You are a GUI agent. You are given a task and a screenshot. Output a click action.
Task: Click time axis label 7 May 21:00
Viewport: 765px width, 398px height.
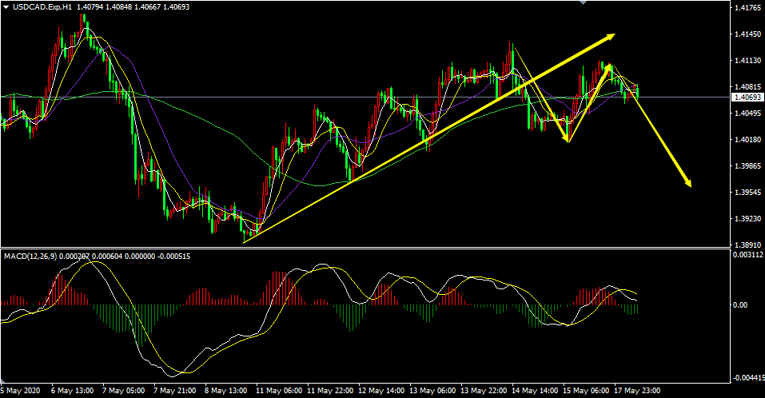174,391
